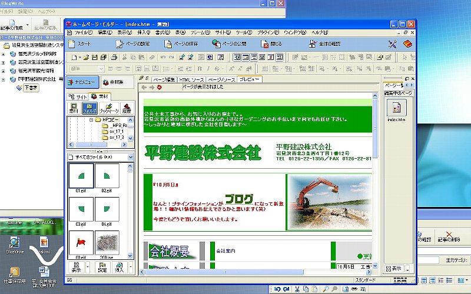Screen dimensions: 471x294
Task: Click the new page icon in toolbar
Action: (x=74, y=57)
